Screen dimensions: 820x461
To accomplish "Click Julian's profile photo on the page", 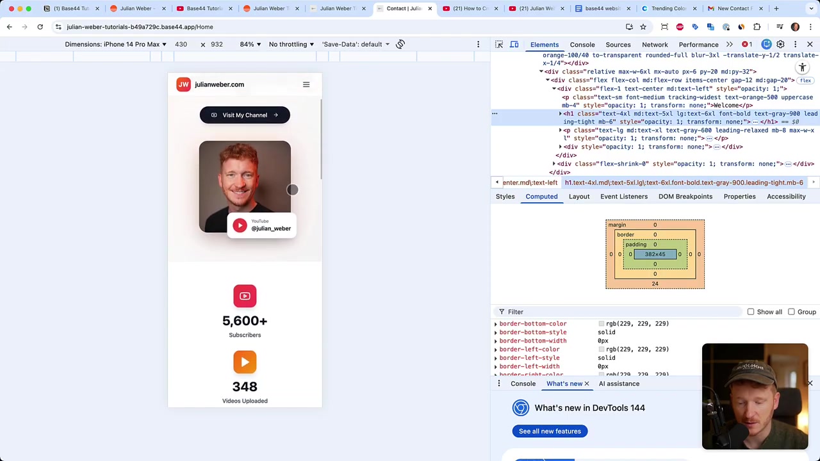I will [x=245, y=186].
